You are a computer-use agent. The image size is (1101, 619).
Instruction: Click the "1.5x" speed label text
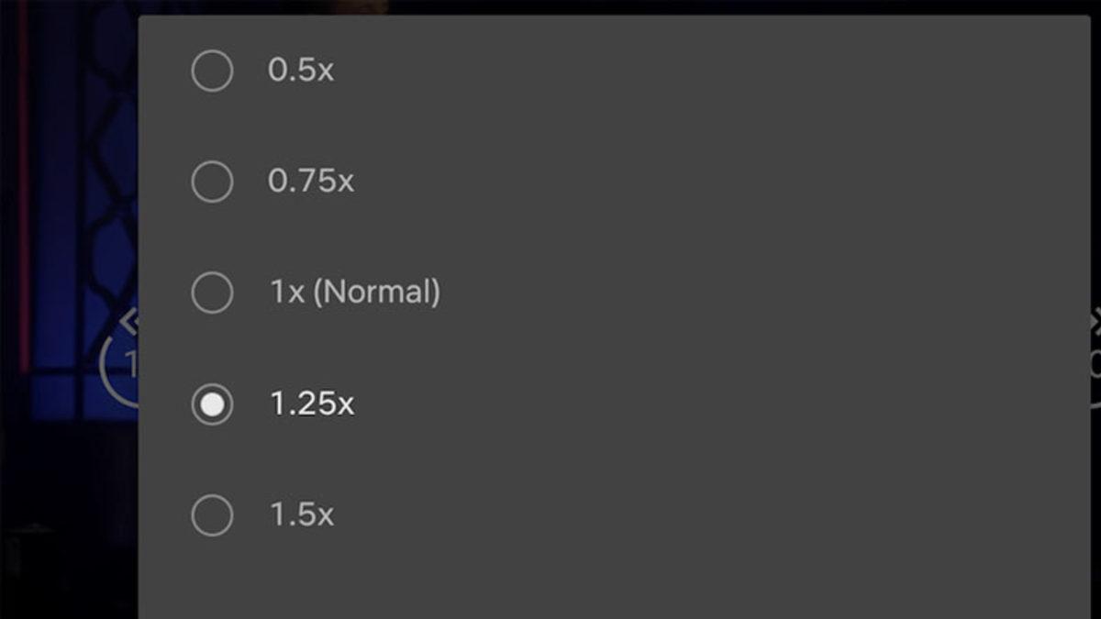point(302,515)
